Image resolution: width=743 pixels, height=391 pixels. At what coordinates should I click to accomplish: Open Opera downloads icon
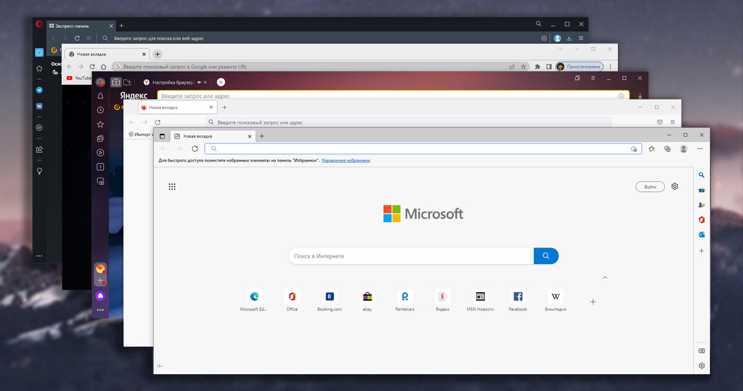pos(569,38)
